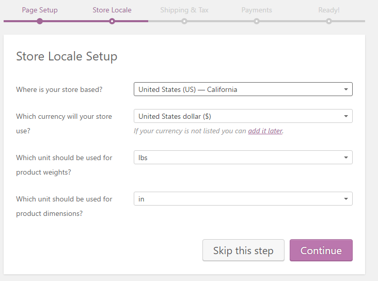Follow the 'add it later' link

click(265, 131)
